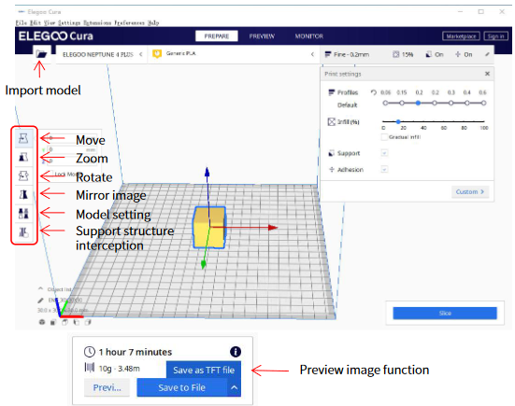
Task: Open the File menu
Action: point(21,22)
